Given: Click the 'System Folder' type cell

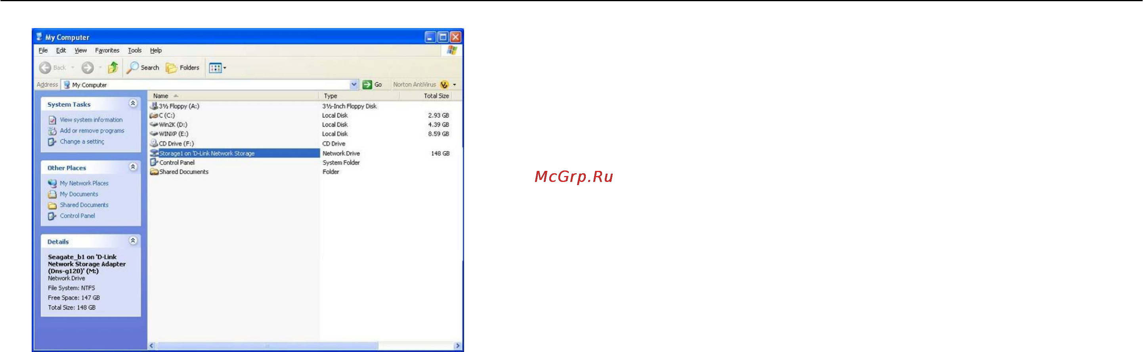Looking at the screenshot, I should (x=341, y=163).
